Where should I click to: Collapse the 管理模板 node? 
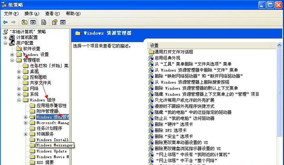click(x=12, y=60)
